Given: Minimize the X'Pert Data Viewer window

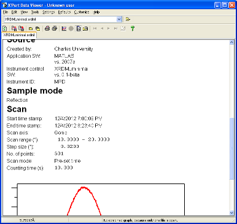Looking at the screenshot, I should pyautogui.click(x=218, y=5).
